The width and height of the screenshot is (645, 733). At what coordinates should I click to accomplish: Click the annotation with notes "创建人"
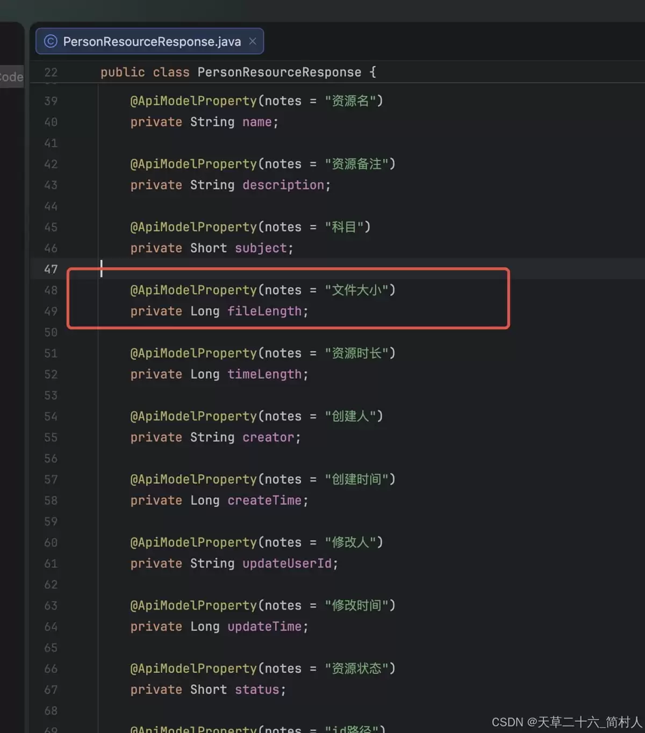pos(256,417)
